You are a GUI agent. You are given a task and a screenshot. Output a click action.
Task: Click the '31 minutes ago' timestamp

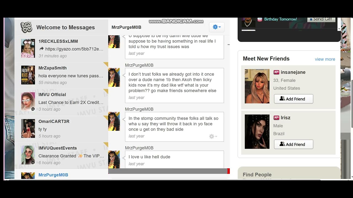[53, 56]
